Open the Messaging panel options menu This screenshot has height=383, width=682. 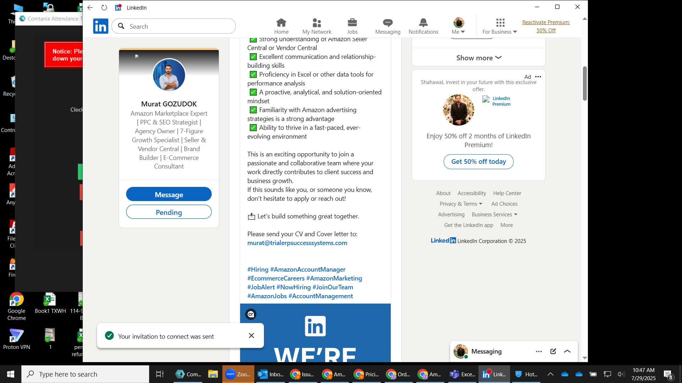538,351
